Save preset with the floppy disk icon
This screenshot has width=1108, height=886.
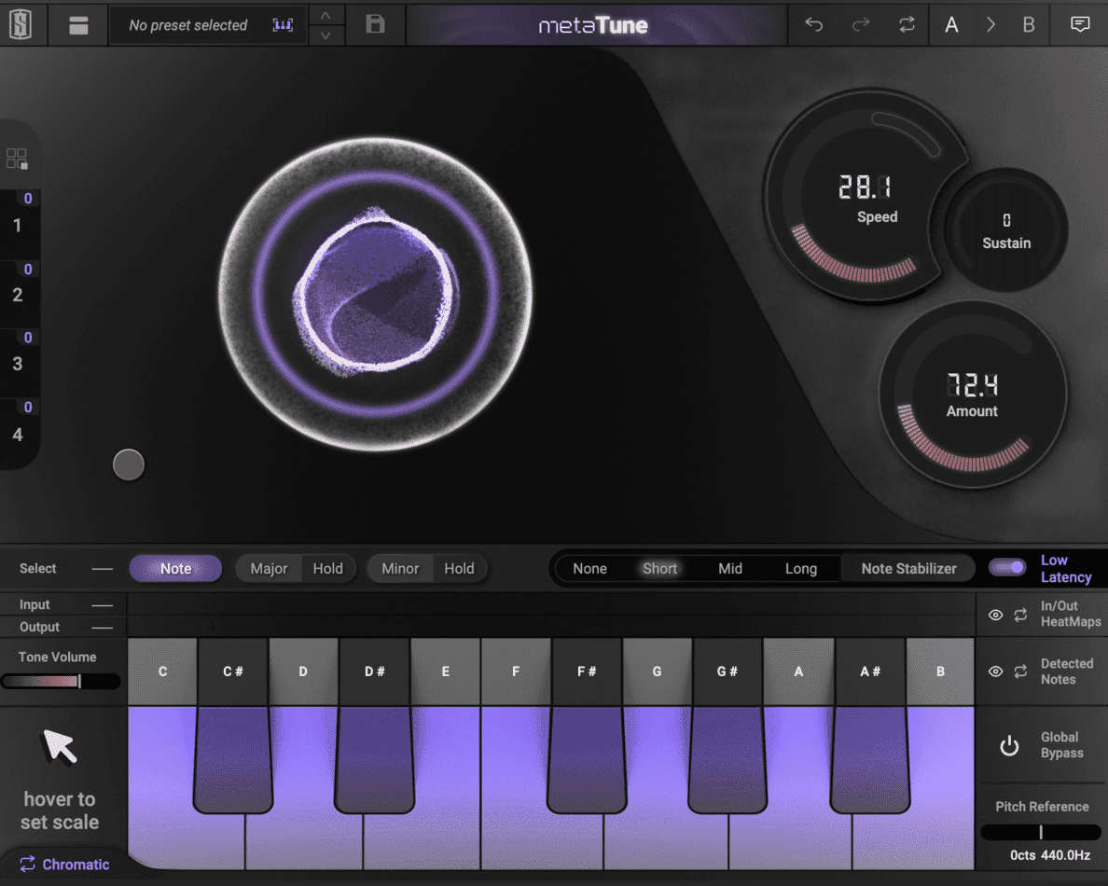coord(375,25)
